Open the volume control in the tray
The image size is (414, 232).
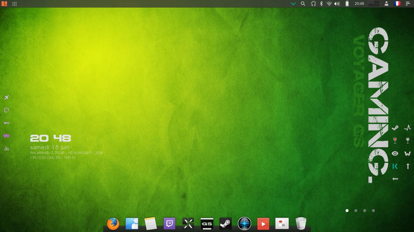(337, 4)
